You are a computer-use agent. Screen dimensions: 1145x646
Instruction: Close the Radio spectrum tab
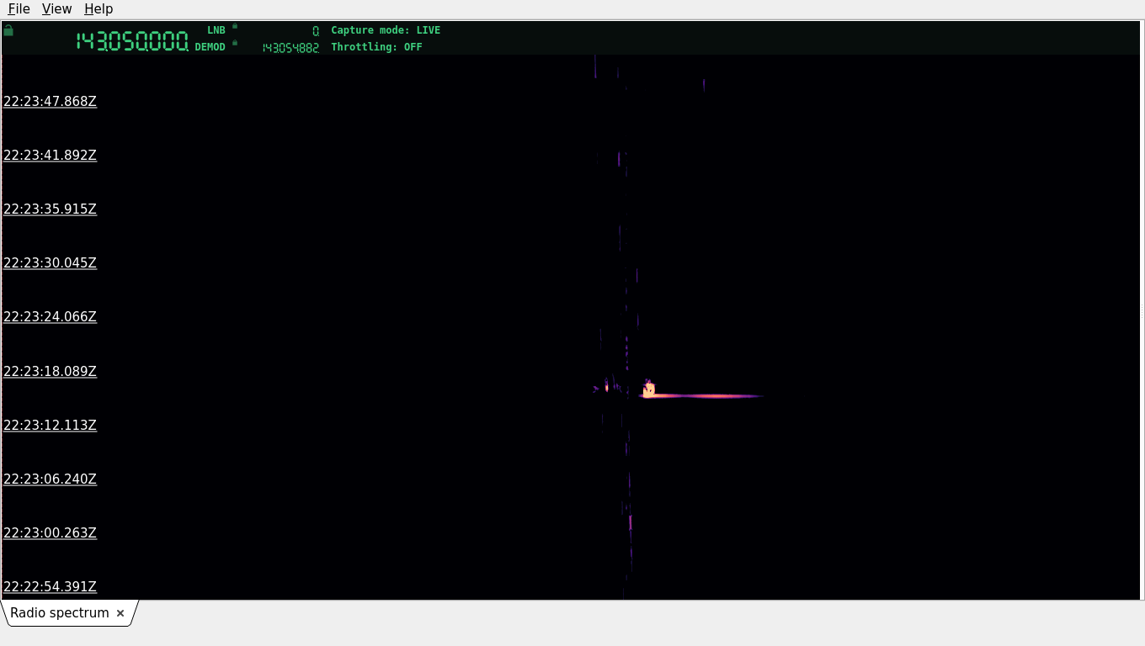point(120,613)
